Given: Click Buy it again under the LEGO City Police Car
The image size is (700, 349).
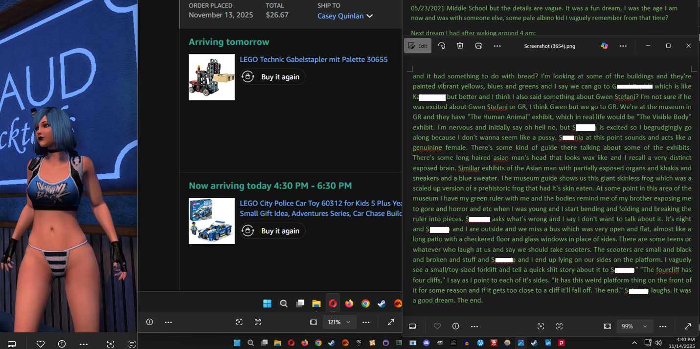Looking at the screenshot, I should point(273,231).
